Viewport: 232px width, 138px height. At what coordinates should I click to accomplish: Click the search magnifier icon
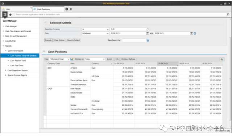(228, 14)
